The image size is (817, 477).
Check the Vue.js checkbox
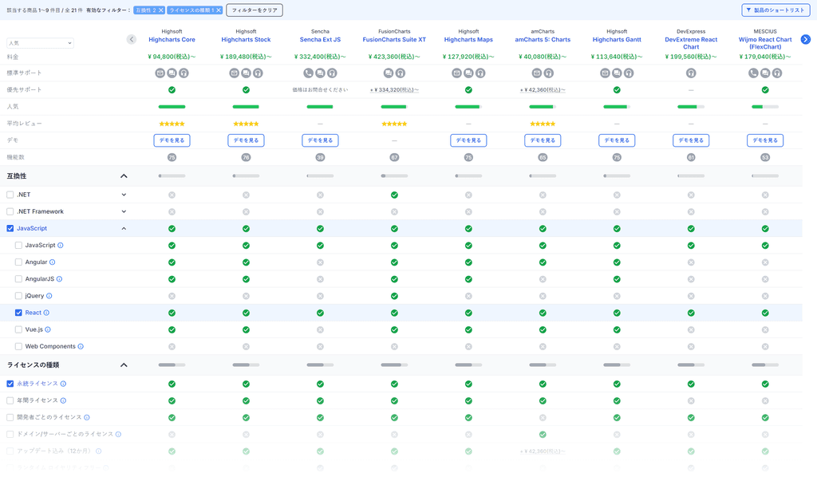18,329
